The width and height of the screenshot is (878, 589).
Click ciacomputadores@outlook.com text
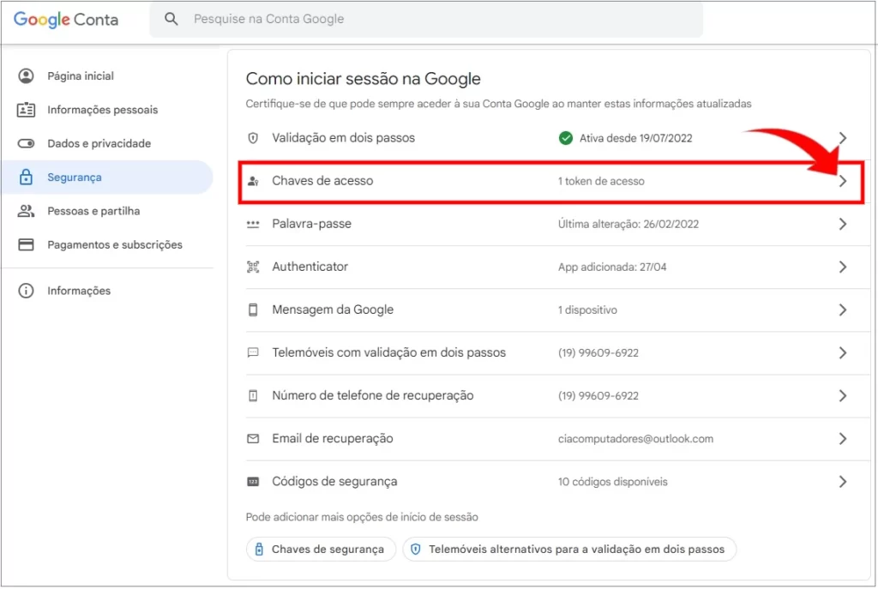tap(635, 438)
